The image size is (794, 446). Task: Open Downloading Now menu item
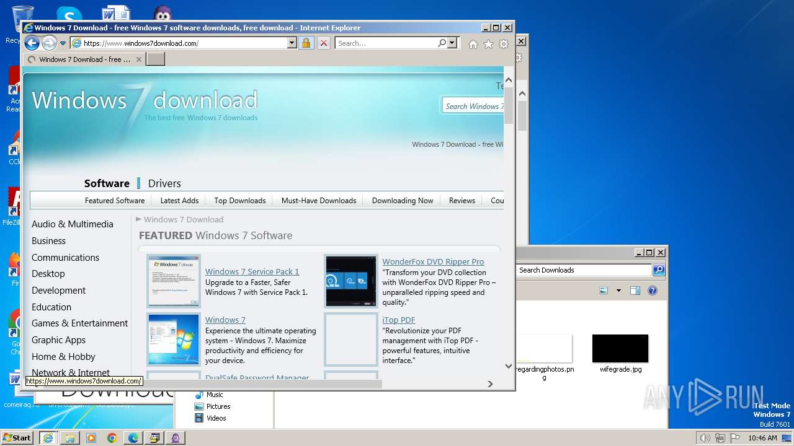tap(403, 201)
